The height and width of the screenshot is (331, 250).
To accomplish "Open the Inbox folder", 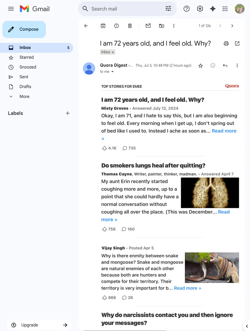I will pyautogui.click(x=36, y=48).
